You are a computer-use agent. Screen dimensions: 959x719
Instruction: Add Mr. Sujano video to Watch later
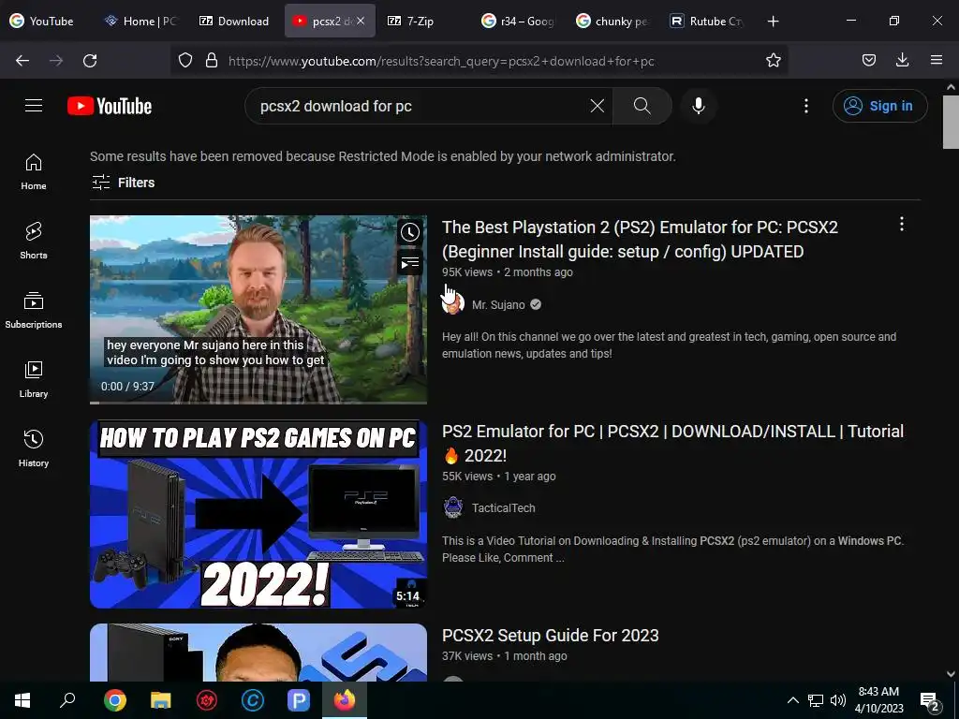point(410,232)
